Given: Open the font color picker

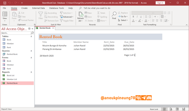Looking at the screenshot, I should point(136,21).
